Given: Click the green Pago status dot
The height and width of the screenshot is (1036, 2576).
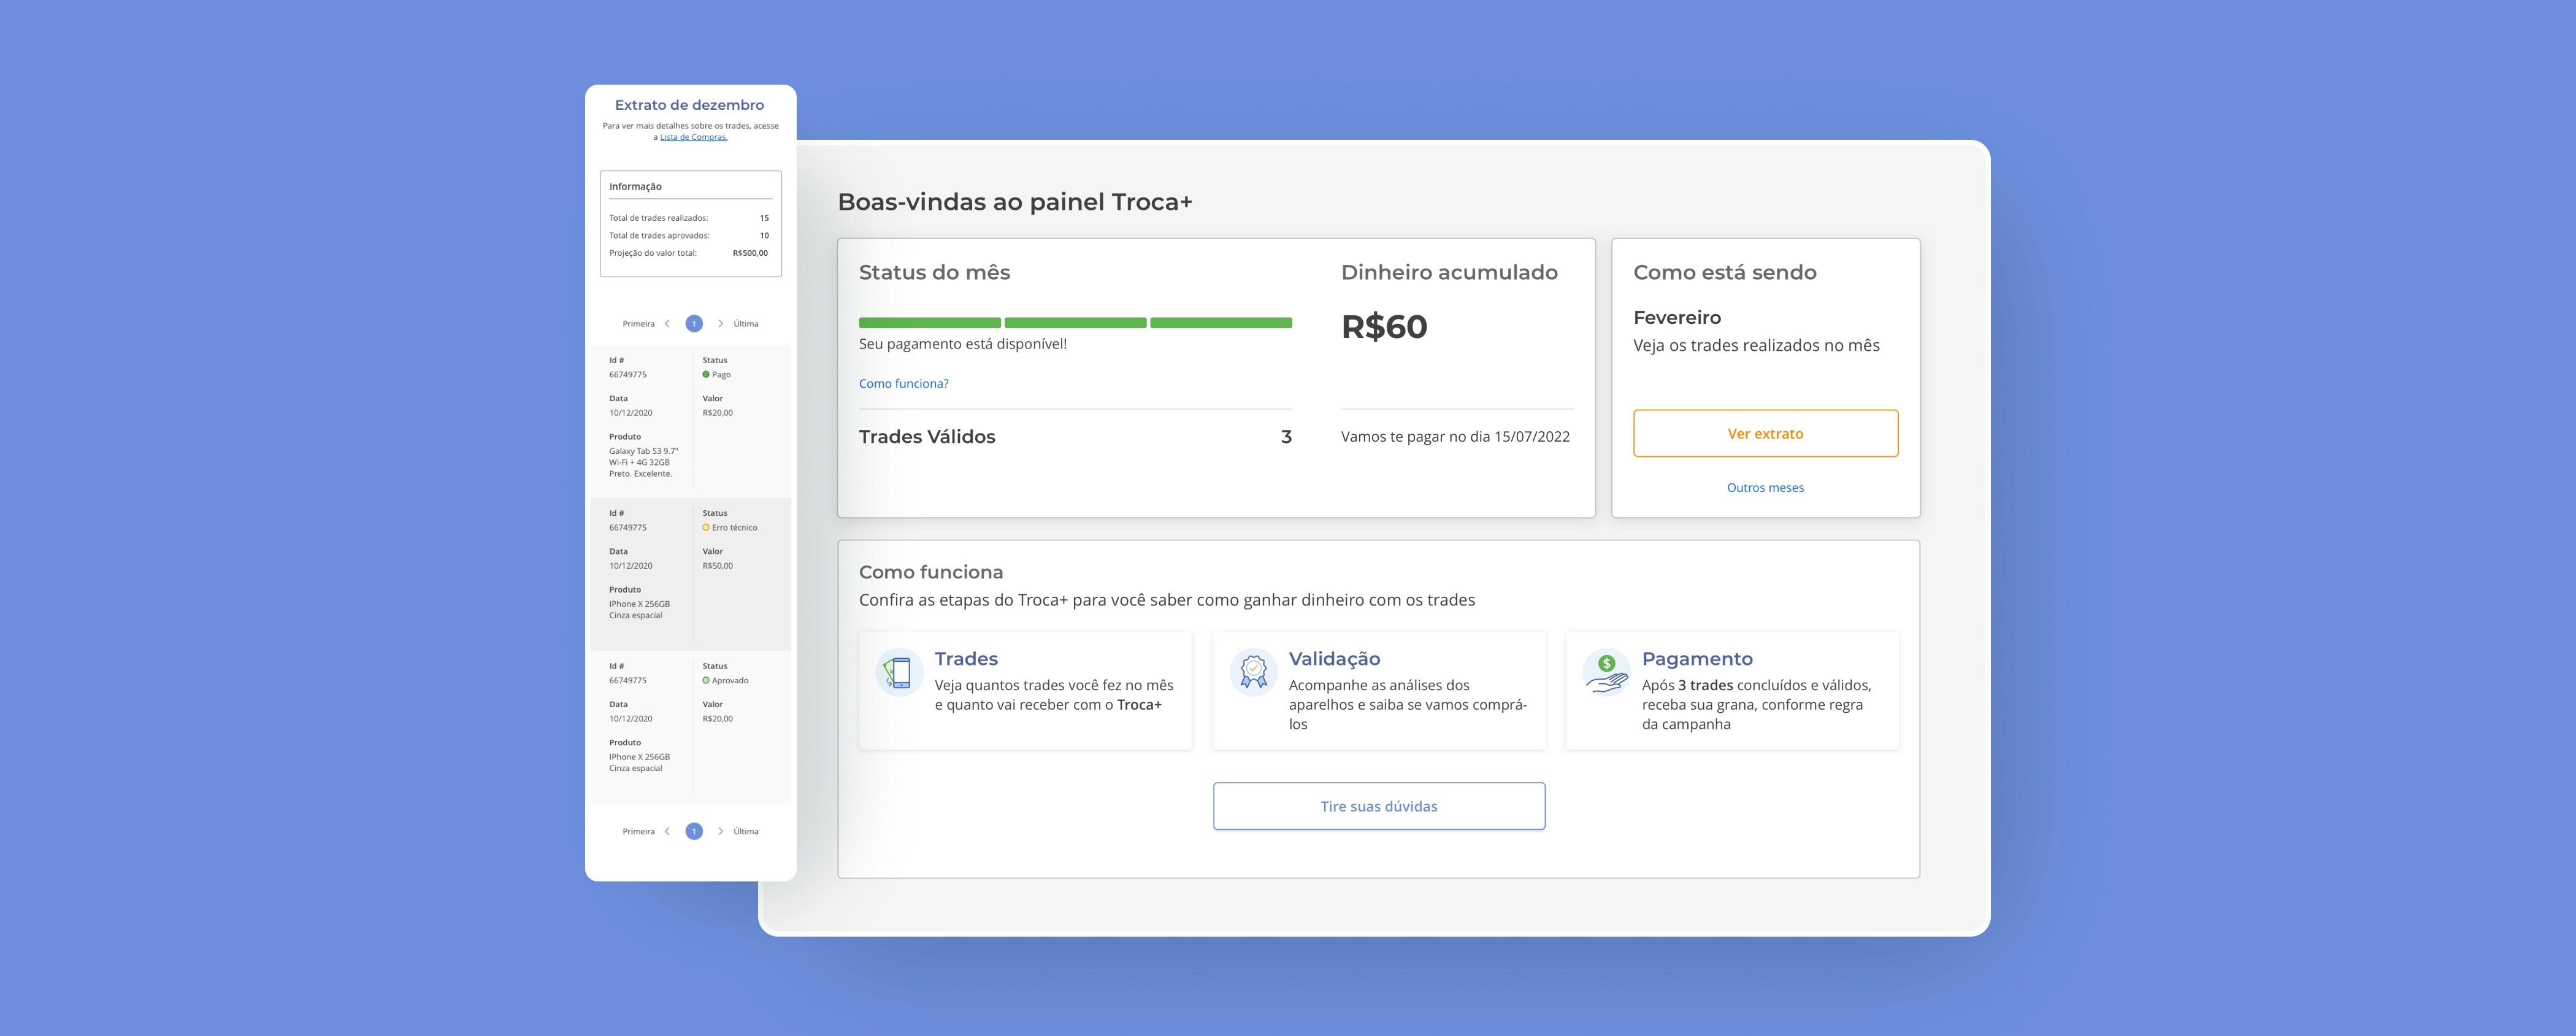Looking at the screenshot, I should click(x=706, y=375).
